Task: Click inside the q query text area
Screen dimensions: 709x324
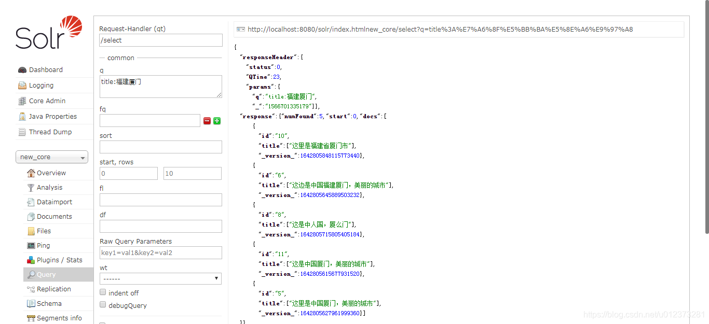Action: (x=160, y=86)
